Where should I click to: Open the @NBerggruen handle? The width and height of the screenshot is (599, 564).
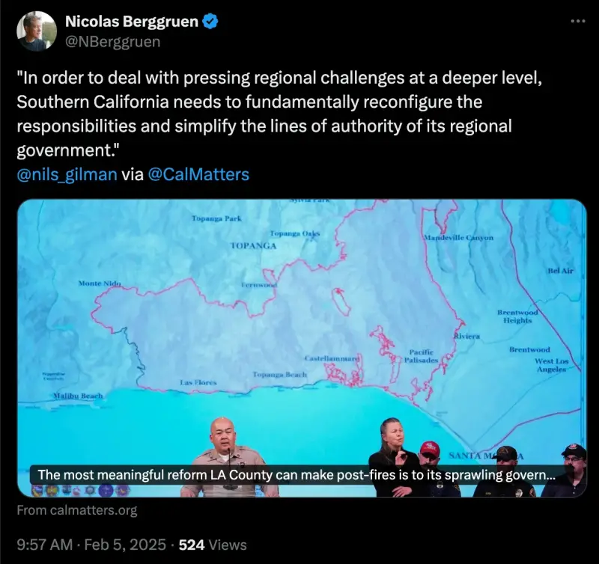coord(113,42)
